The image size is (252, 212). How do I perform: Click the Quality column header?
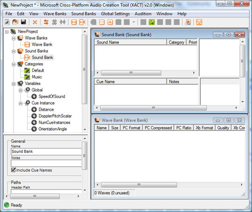[223, 128]
